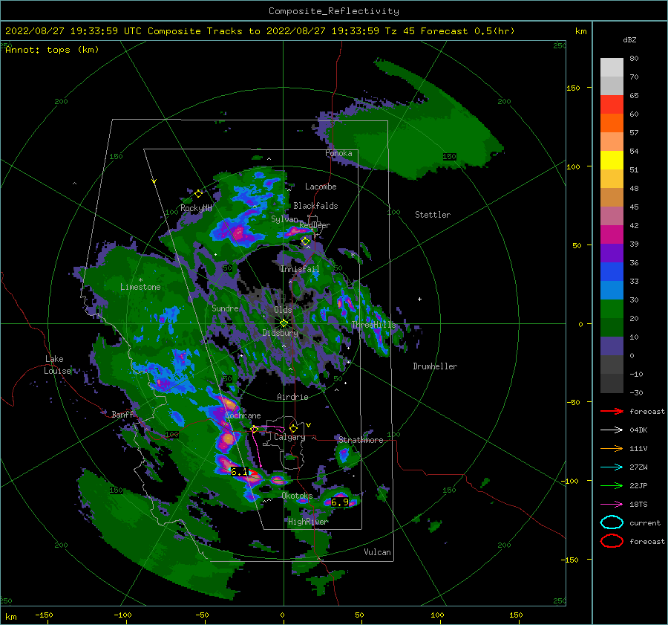This screenshot has height=625, width=668.
Task: Select the purple 39 dBZ swatch
Action: (612, 253)
